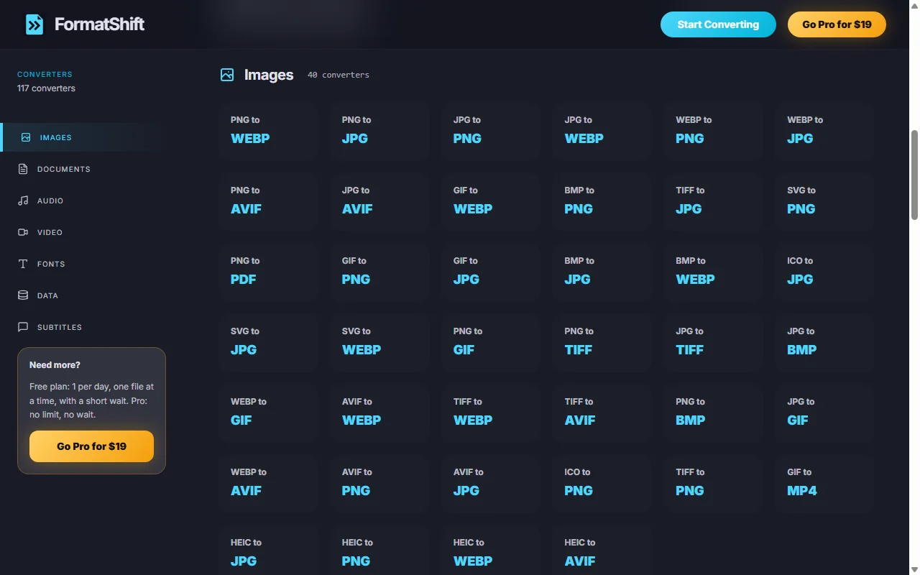This screenshot has width=920, height=575.
Task: Open GIF to MP4 converter
Action: click(x=825, y=482)
